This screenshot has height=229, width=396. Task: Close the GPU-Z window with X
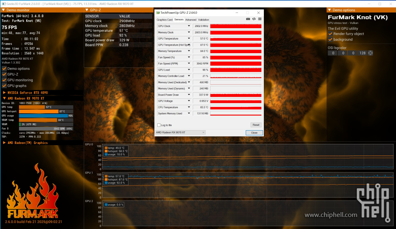258,12
